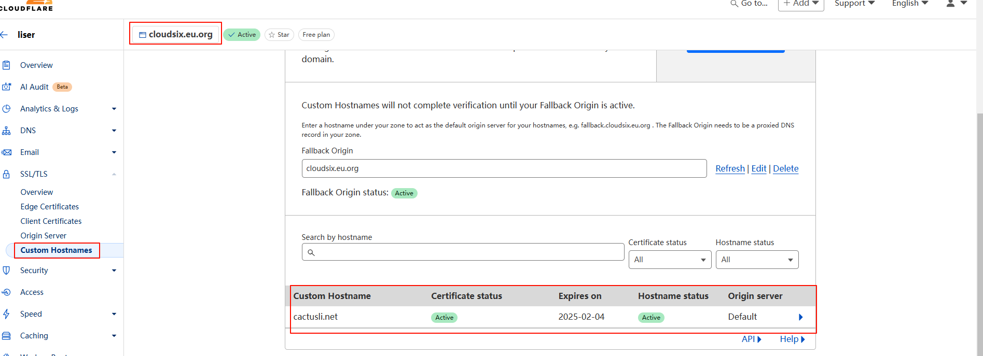Viewport: 983px width, 356px height.
Task: Open the Add dropdown in header
Action: pyautogui.click(x=801, y=4)
